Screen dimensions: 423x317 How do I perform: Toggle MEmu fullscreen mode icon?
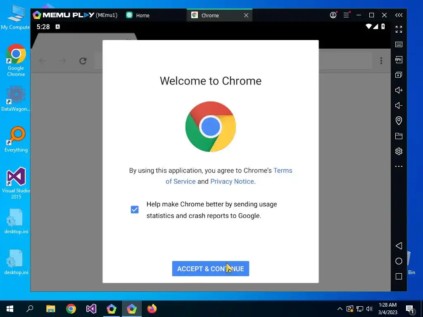pyautogui.click(x=399, y=29)
